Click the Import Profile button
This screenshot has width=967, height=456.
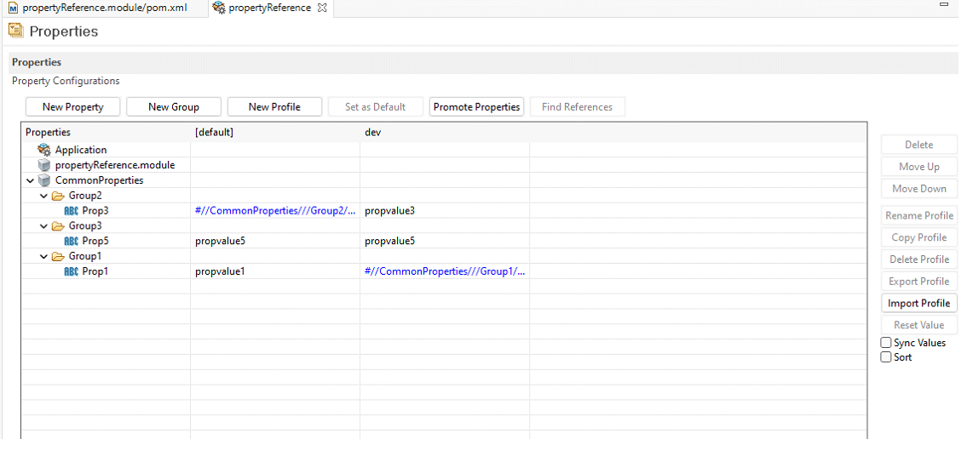coord(918,304)
